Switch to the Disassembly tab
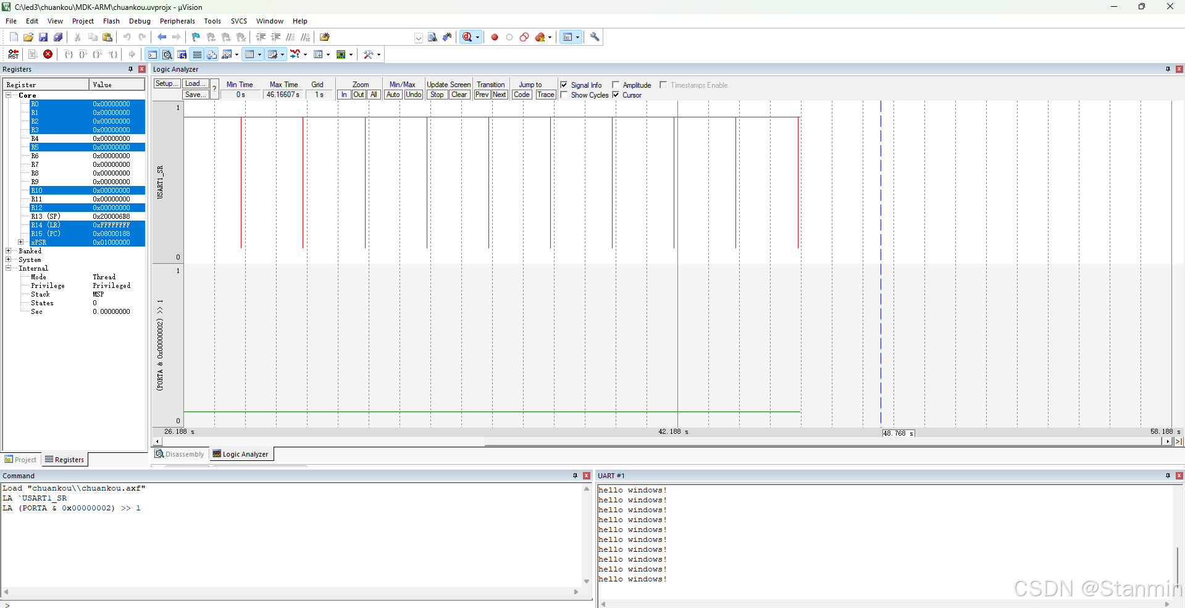The width and height of the screenshot is (1185, 608). 180,454
